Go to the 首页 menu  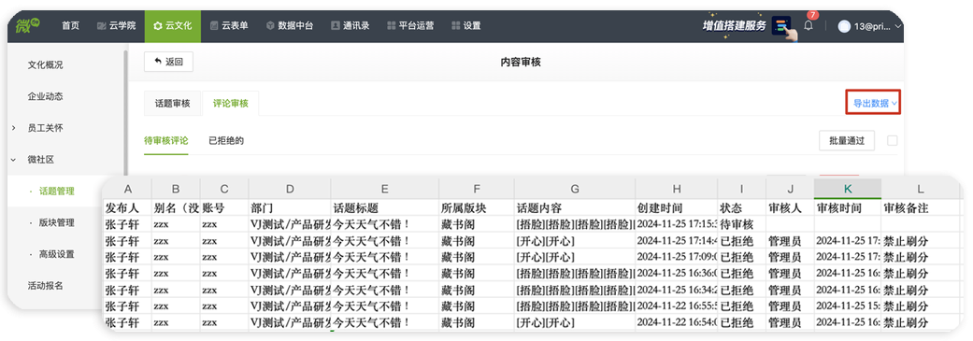70,26
